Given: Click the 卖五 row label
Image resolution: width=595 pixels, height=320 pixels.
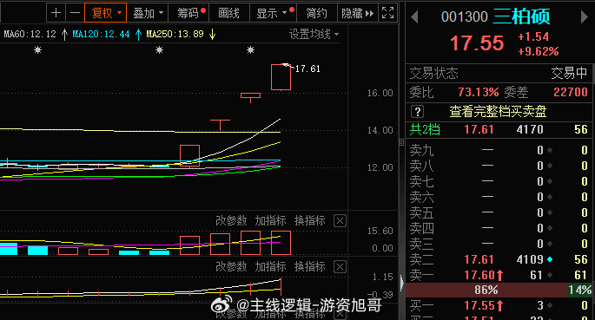Looking at the screenshot, I should coord(421,212).
